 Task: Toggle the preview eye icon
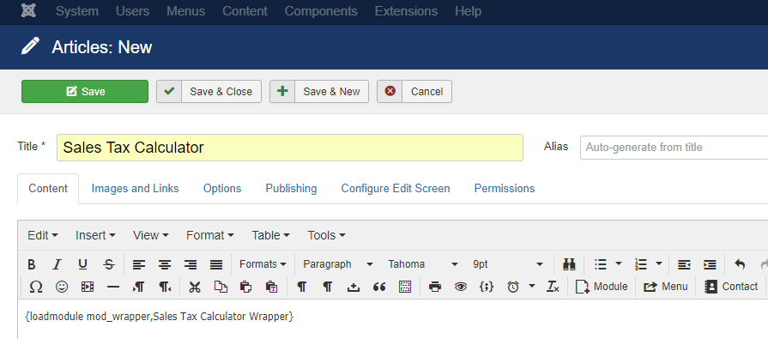tap(461, 287)
